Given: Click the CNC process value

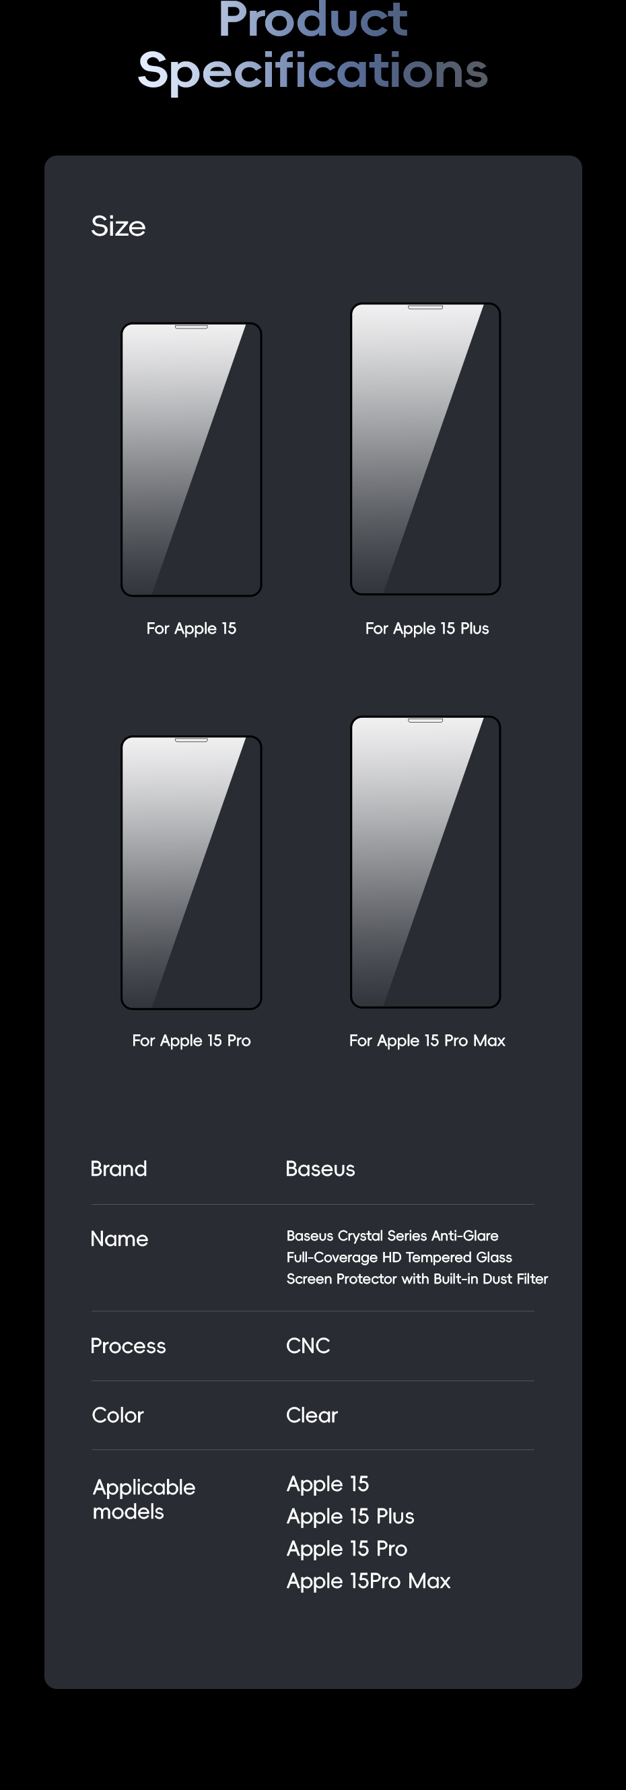Looking at the screenshot, I should click(x=308, y=1346).
